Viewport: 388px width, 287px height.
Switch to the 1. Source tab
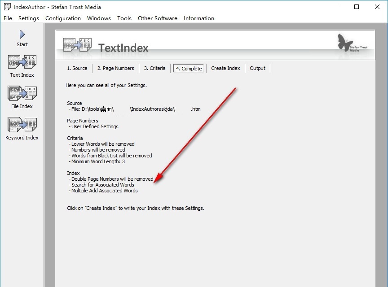77,68
